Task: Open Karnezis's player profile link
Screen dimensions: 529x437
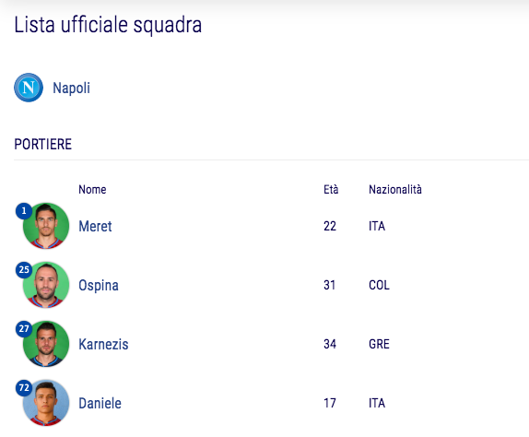Action: tap(103, 344)
